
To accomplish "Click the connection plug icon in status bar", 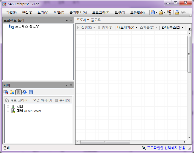I will coord(144,148).
